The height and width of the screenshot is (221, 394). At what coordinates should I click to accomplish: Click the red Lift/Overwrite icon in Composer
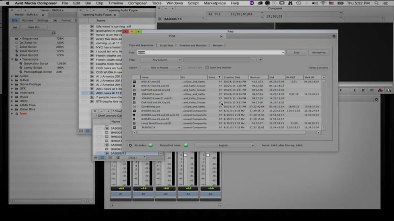click(380, 90)
